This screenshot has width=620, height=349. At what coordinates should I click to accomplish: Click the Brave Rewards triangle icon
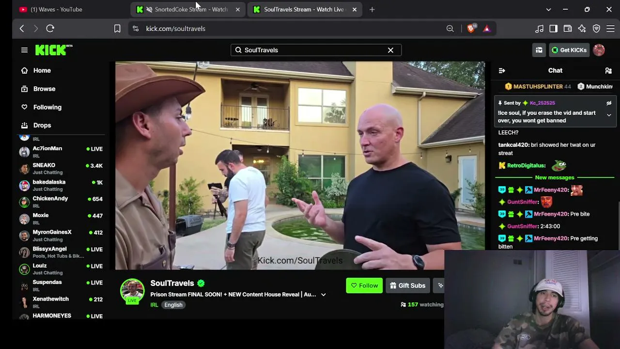tap(487, 29)
